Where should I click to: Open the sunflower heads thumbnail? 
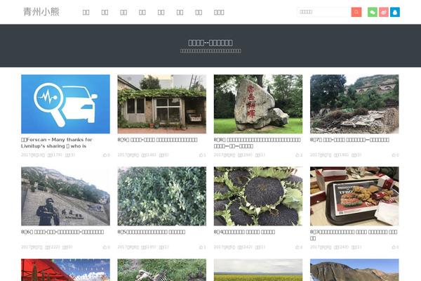(x=258, y=196)
